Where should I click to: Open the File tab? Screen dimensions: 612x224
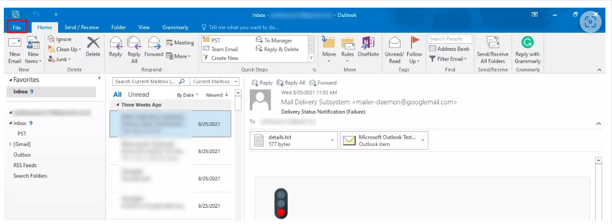pos(17,27)
